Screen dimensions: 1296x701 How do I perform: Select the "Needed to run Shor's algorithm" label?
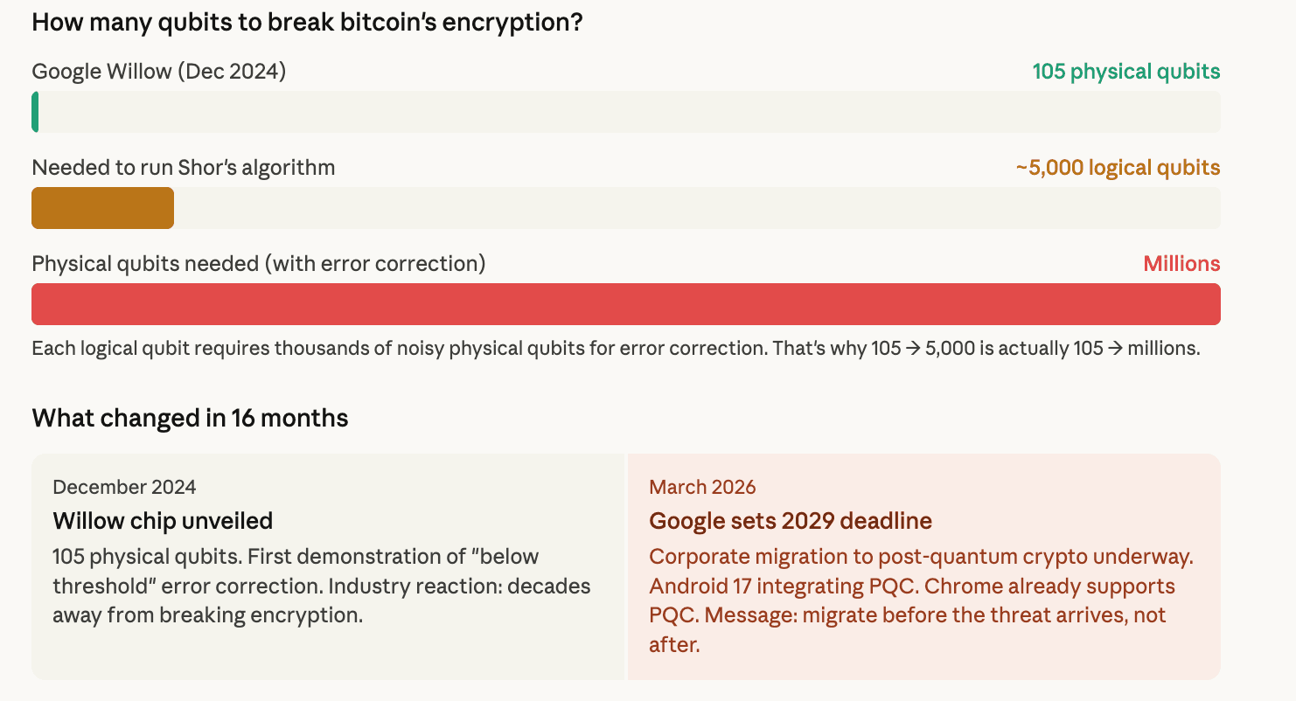(x=184, y=168)
